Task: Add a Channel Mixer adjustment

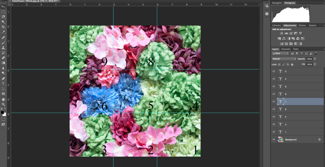Action: pyautogui.click(x=298, y=39)
